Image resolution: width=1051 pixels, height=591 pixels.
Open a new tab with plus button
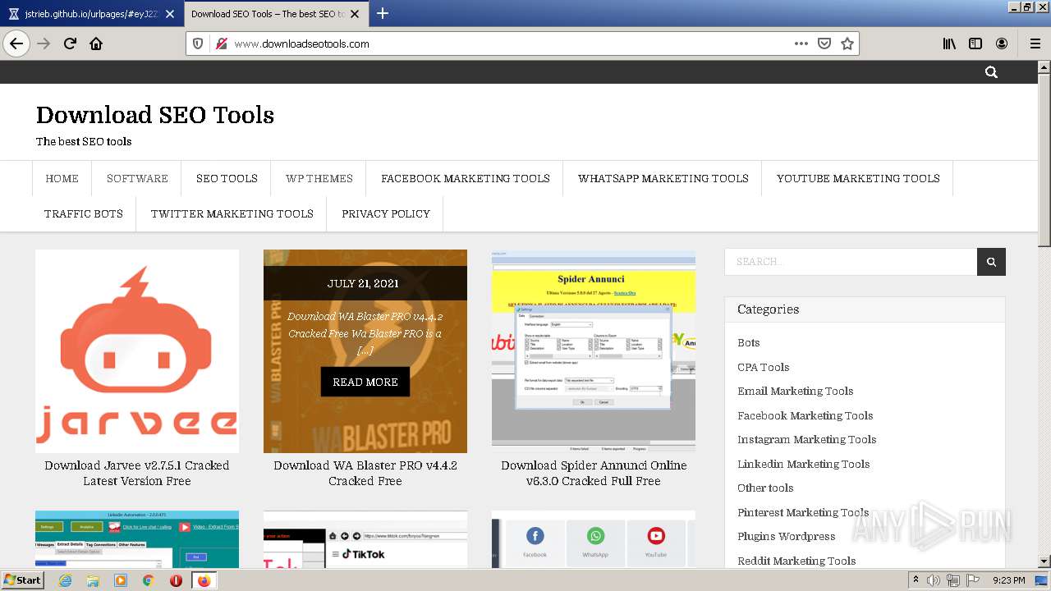click(383, 13)
